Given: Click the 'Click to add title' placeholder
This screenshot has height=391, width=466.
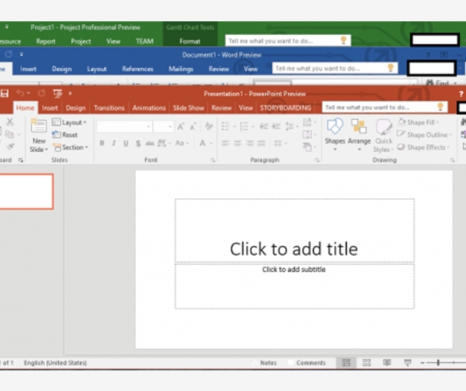Looking at the screenshot, I should tap(294, 249).
